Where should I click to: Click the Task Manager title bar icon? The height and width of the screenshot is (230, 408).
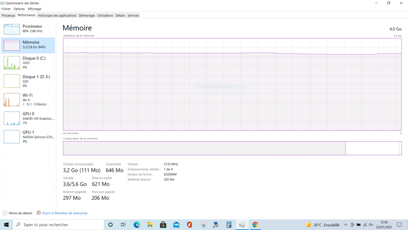2,3
